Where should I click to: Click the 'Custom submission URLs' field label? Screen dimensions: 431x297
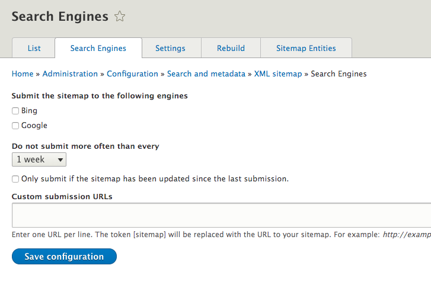click(62, 196)
